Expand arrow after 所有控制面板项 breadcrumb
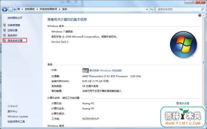 (60, 9)
